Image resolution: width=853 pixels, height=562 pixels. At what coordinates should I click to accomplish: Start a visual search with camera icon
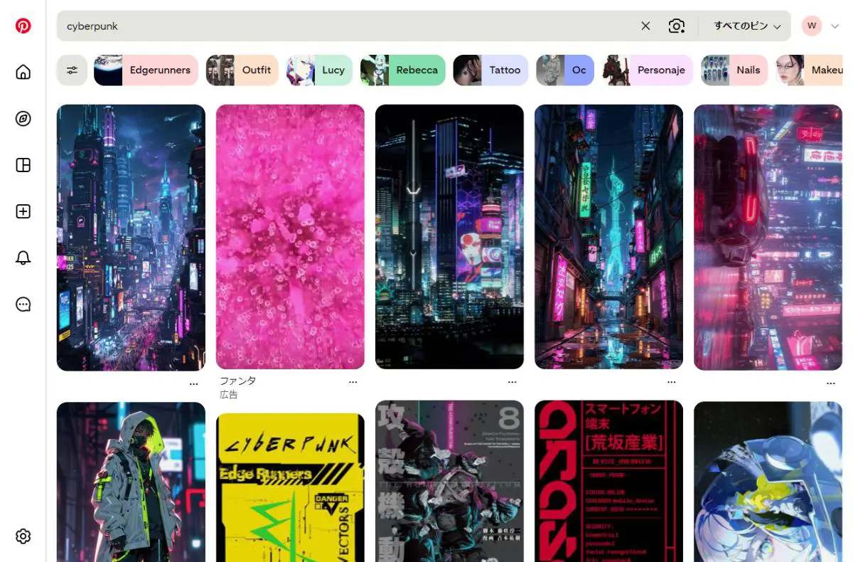tap(677, 26)
